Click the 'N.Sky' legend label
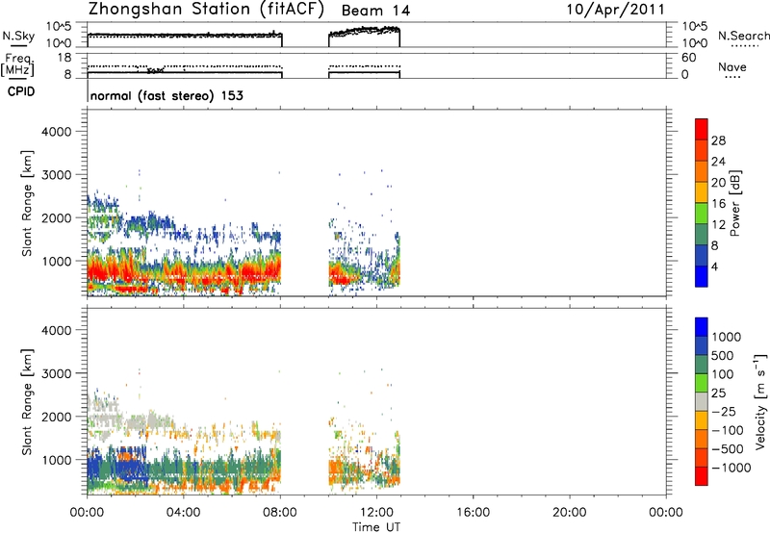Image resolution: width=770 pixels, height=533 pixels. (18, 36)
